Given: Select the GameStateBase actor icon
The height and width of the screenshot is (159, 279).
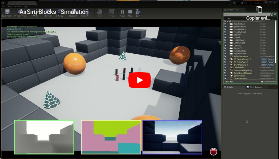Looking at the screenshot, I should (231, 79).
